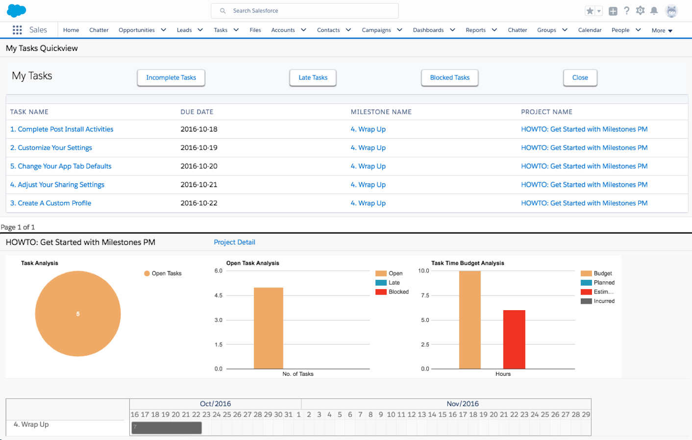
Task: Switch to the Calendar tab
Action: coord(590,30)
